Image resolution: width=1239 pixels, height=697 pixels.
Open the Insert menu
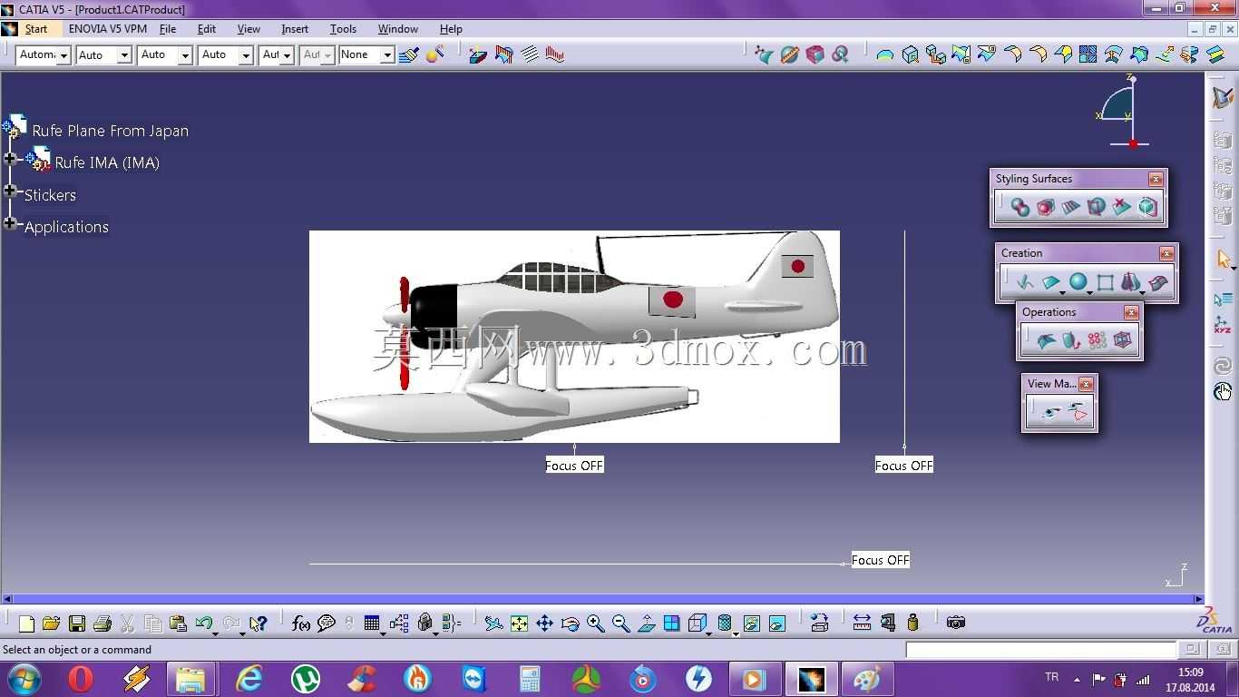coord(295,29)
